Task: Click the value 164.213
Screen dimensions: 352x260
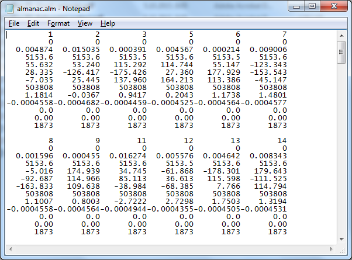Action: click(177, 80)
